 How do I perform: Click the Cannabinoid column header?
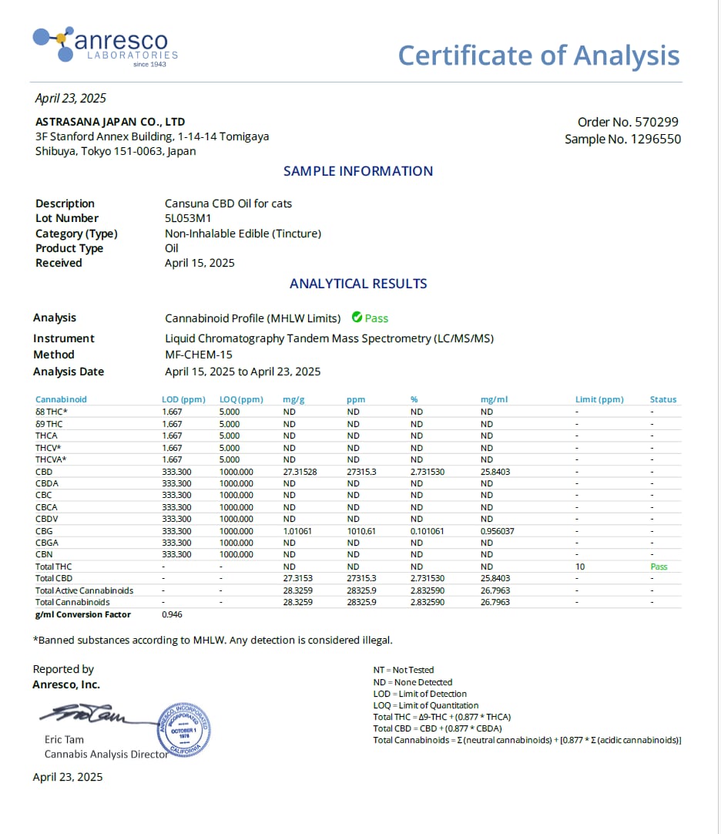pyautogui.click(x=61, y=399)
